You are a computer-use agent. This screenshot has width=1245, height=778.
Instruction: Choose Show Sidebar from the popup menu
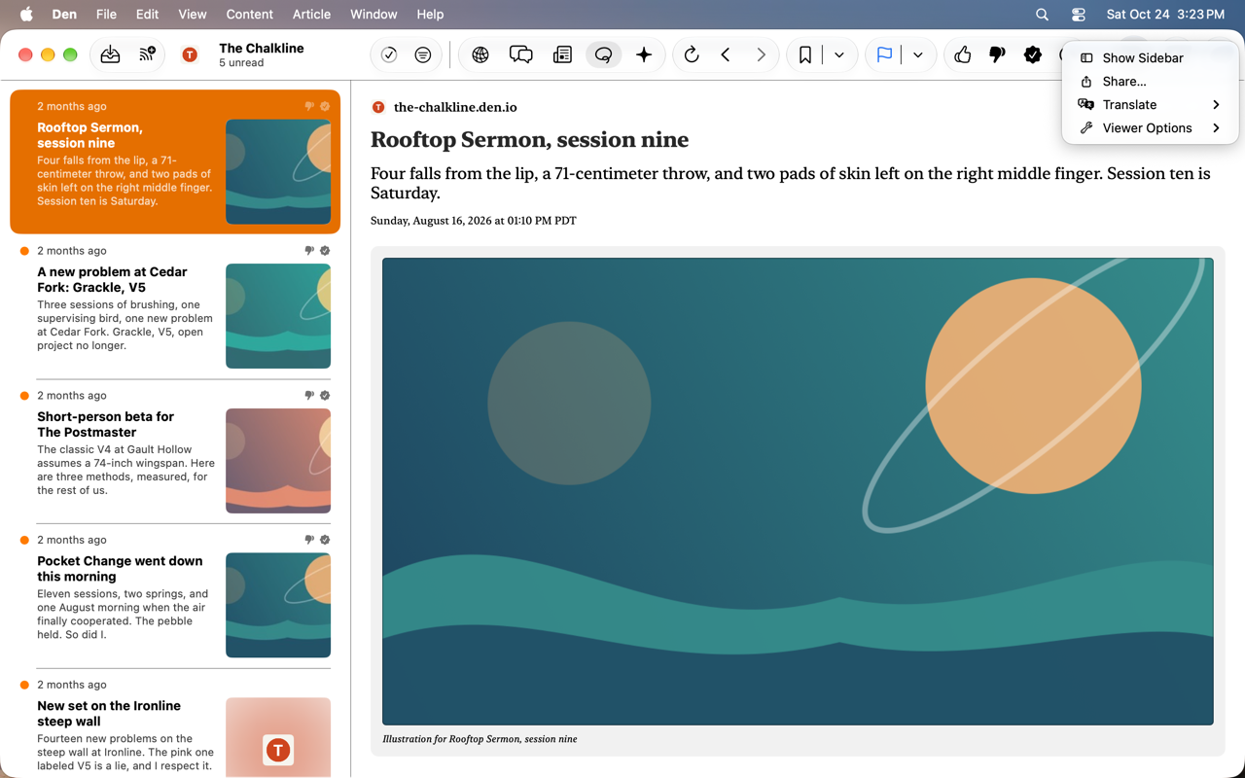click(1151, 58)
